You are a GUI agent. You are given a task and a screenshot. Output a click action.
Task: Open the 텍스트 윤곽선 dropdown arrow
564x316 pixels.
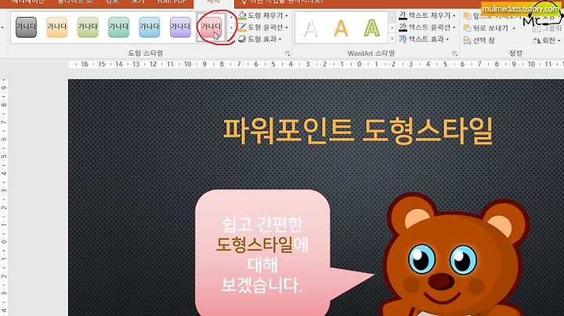(x=454, y=27)
